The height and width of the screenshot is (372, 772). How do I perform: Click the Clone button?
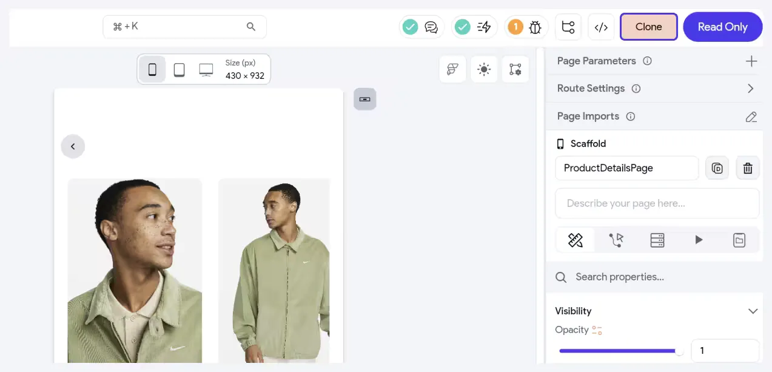(649, 27)
